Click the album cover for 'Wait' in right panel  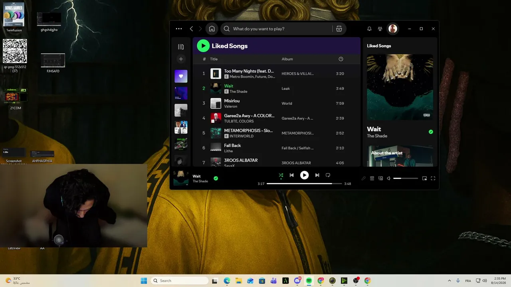[400, 87]
